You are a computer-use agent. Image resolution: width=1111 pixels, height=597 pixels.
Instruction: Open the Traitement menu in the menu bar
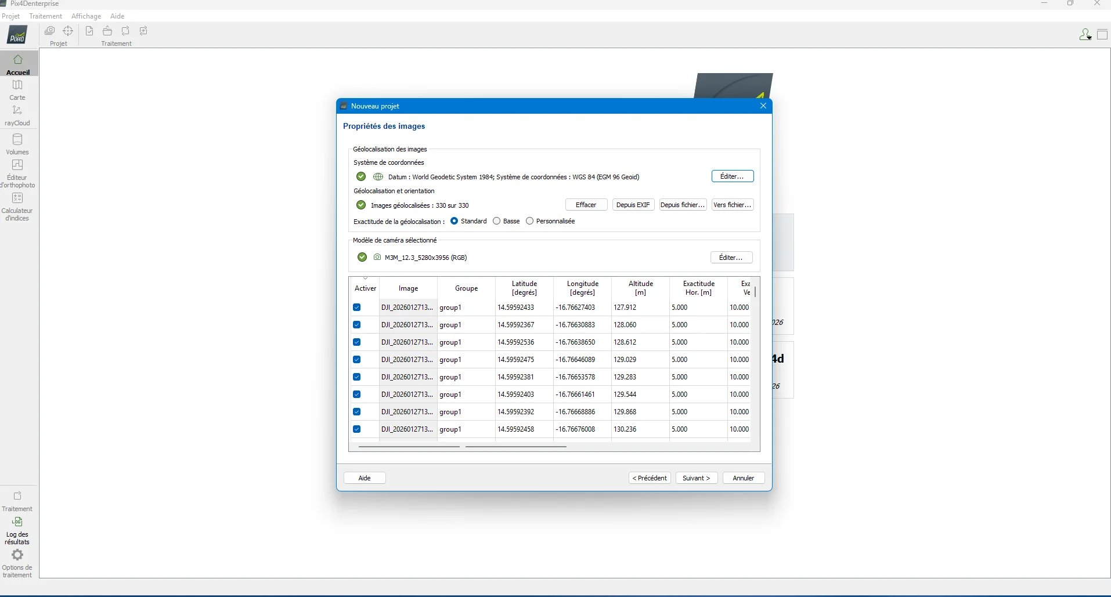coord(46,16)
